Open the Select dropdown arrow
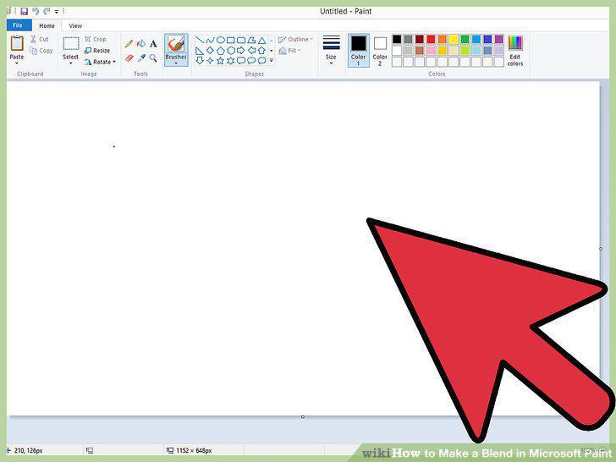 click(x=71, y=63)
